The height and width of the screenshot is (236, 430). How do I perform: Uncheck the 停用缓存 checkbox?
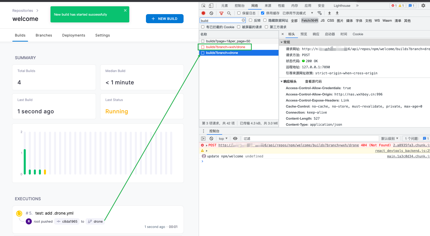263,13
